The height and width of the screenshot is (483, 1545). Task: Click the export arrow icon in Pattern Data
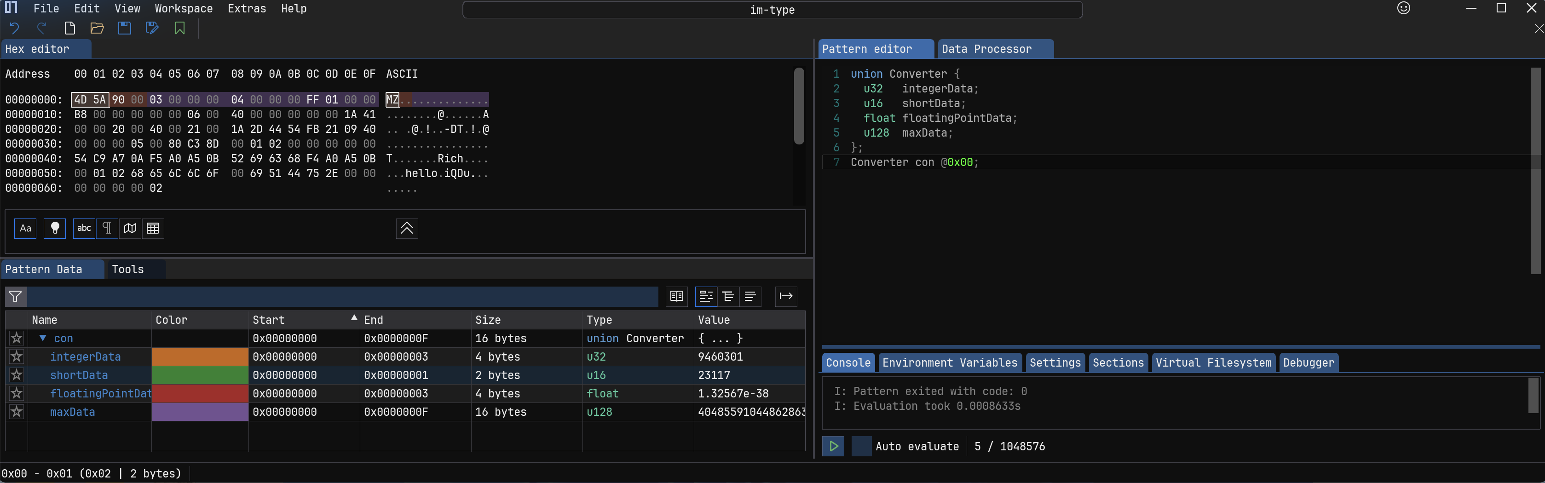tap(786, 296)
